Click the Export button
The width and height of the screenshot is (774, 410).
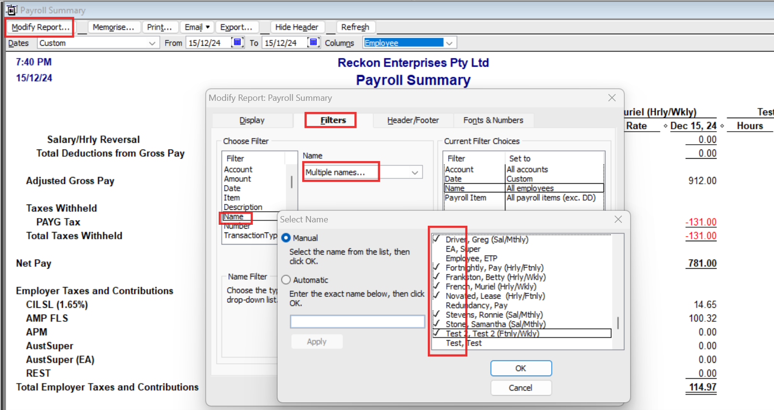click(x=237, y=27)
